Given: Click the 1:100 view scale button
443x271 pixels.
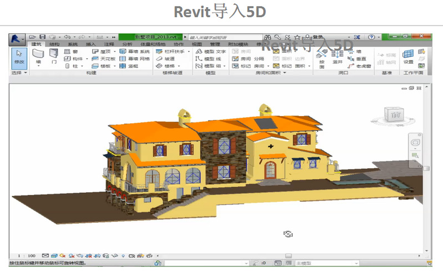Looking at the screenshot, I should click(27, 256).
